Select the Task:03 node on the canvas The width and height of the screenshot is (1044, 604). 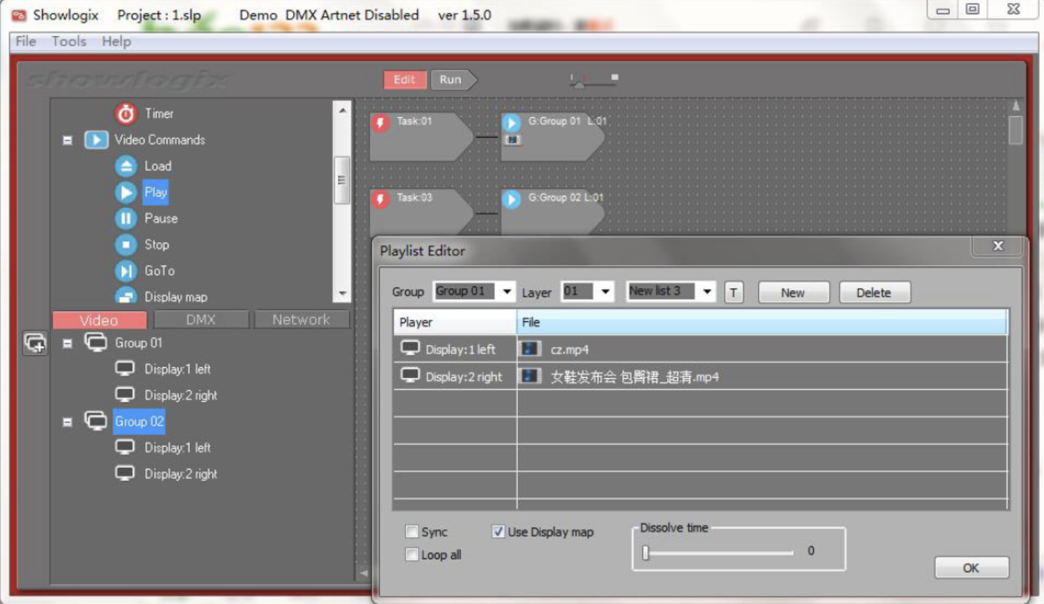(415, 210)
